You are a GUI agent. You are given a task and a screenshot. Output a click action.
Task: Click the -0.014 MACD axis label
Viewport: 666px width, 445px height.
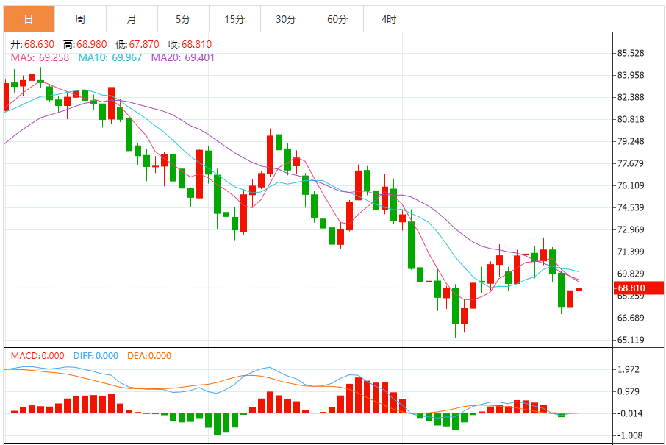tap(629, 413)
